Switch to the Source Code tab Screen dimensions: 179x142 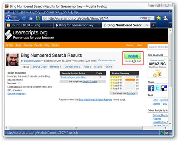pos(40,66)
